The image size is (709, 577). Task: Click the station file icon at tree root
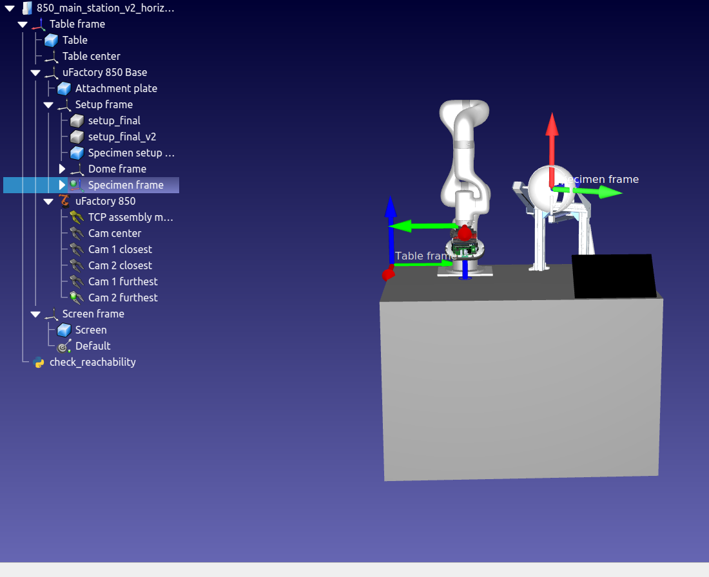27,8
